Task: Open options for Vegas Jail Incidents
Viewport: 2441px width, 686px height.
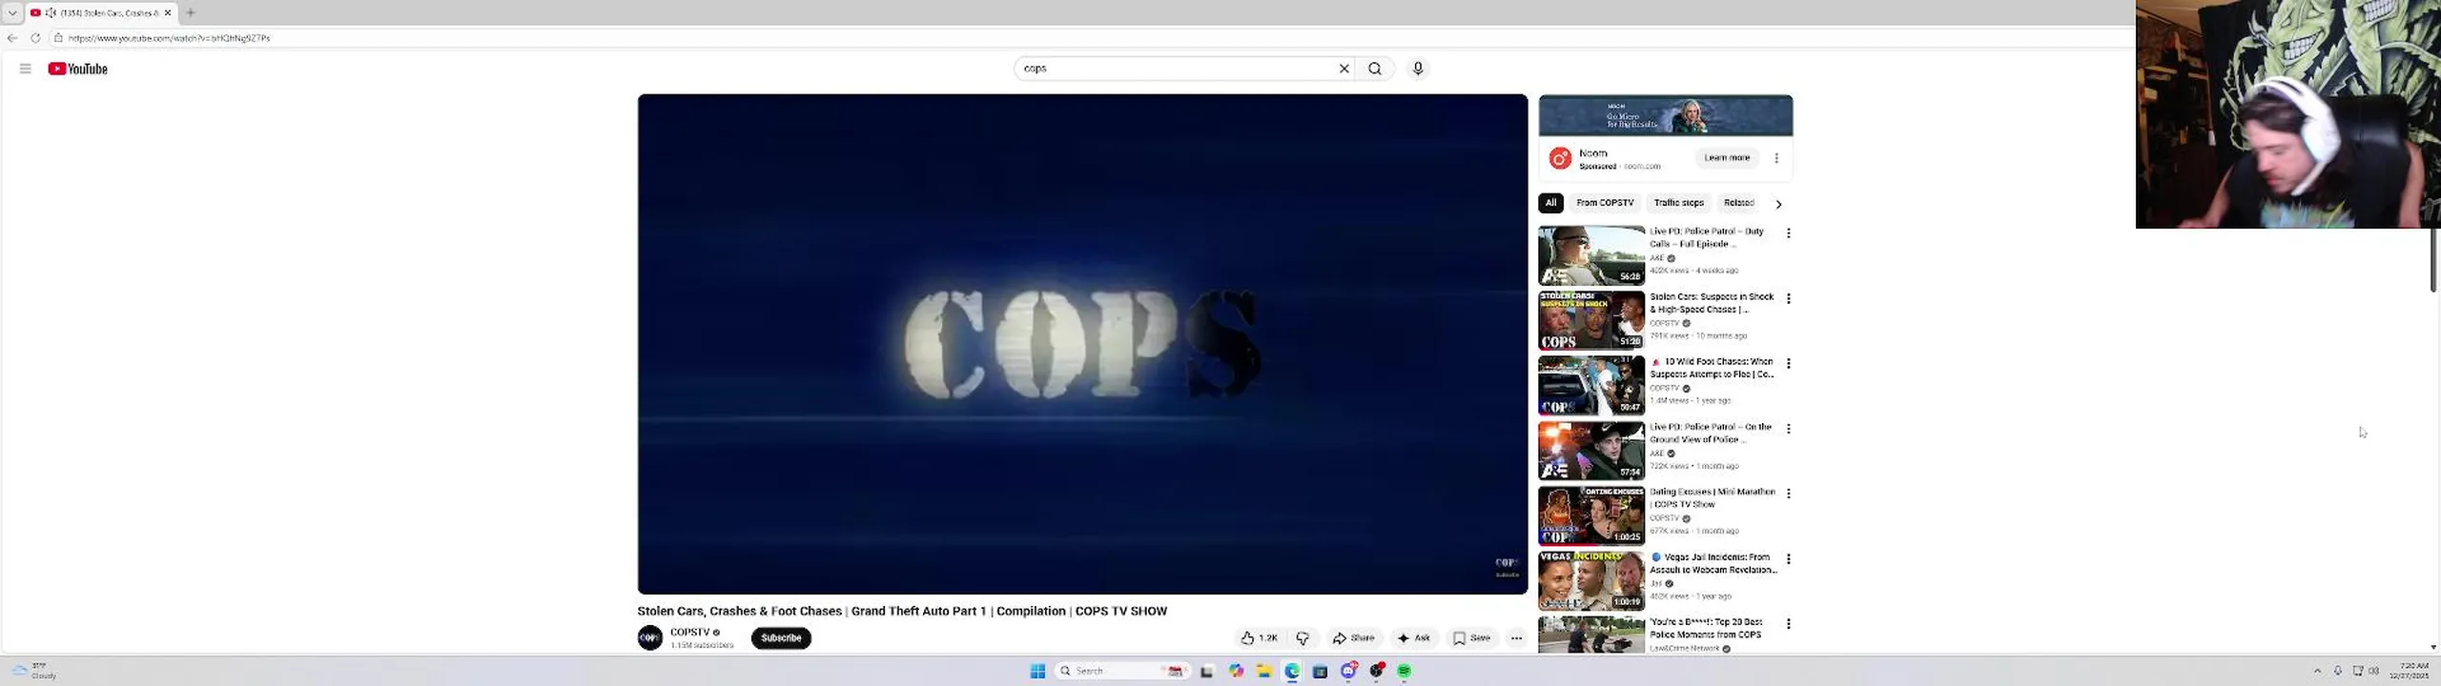Action: [x=1789, y=559]
